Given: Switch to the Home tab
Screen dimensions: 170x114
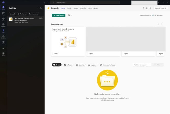Looking at the screenshot, I should tap(63, 8).
